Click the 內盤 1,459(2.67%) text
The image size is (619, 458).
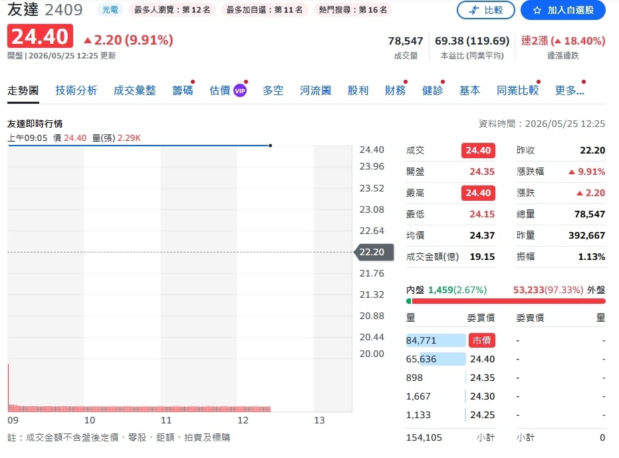pyautogui.click(x=447, y=290)
